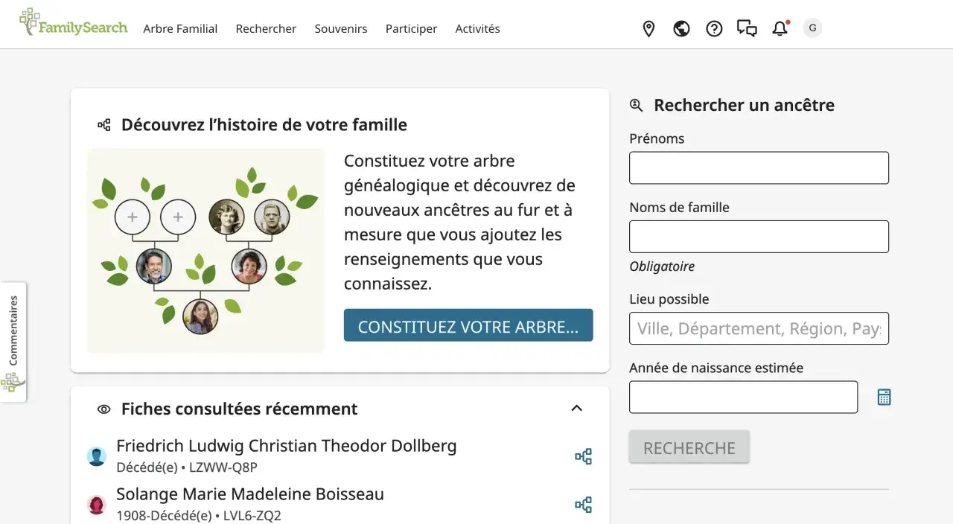The height and width of the screenshot is (524, 953).
Task: Click the text 'Décédé(e) • LZWW-Q8P'
Action: coord(187,468)
